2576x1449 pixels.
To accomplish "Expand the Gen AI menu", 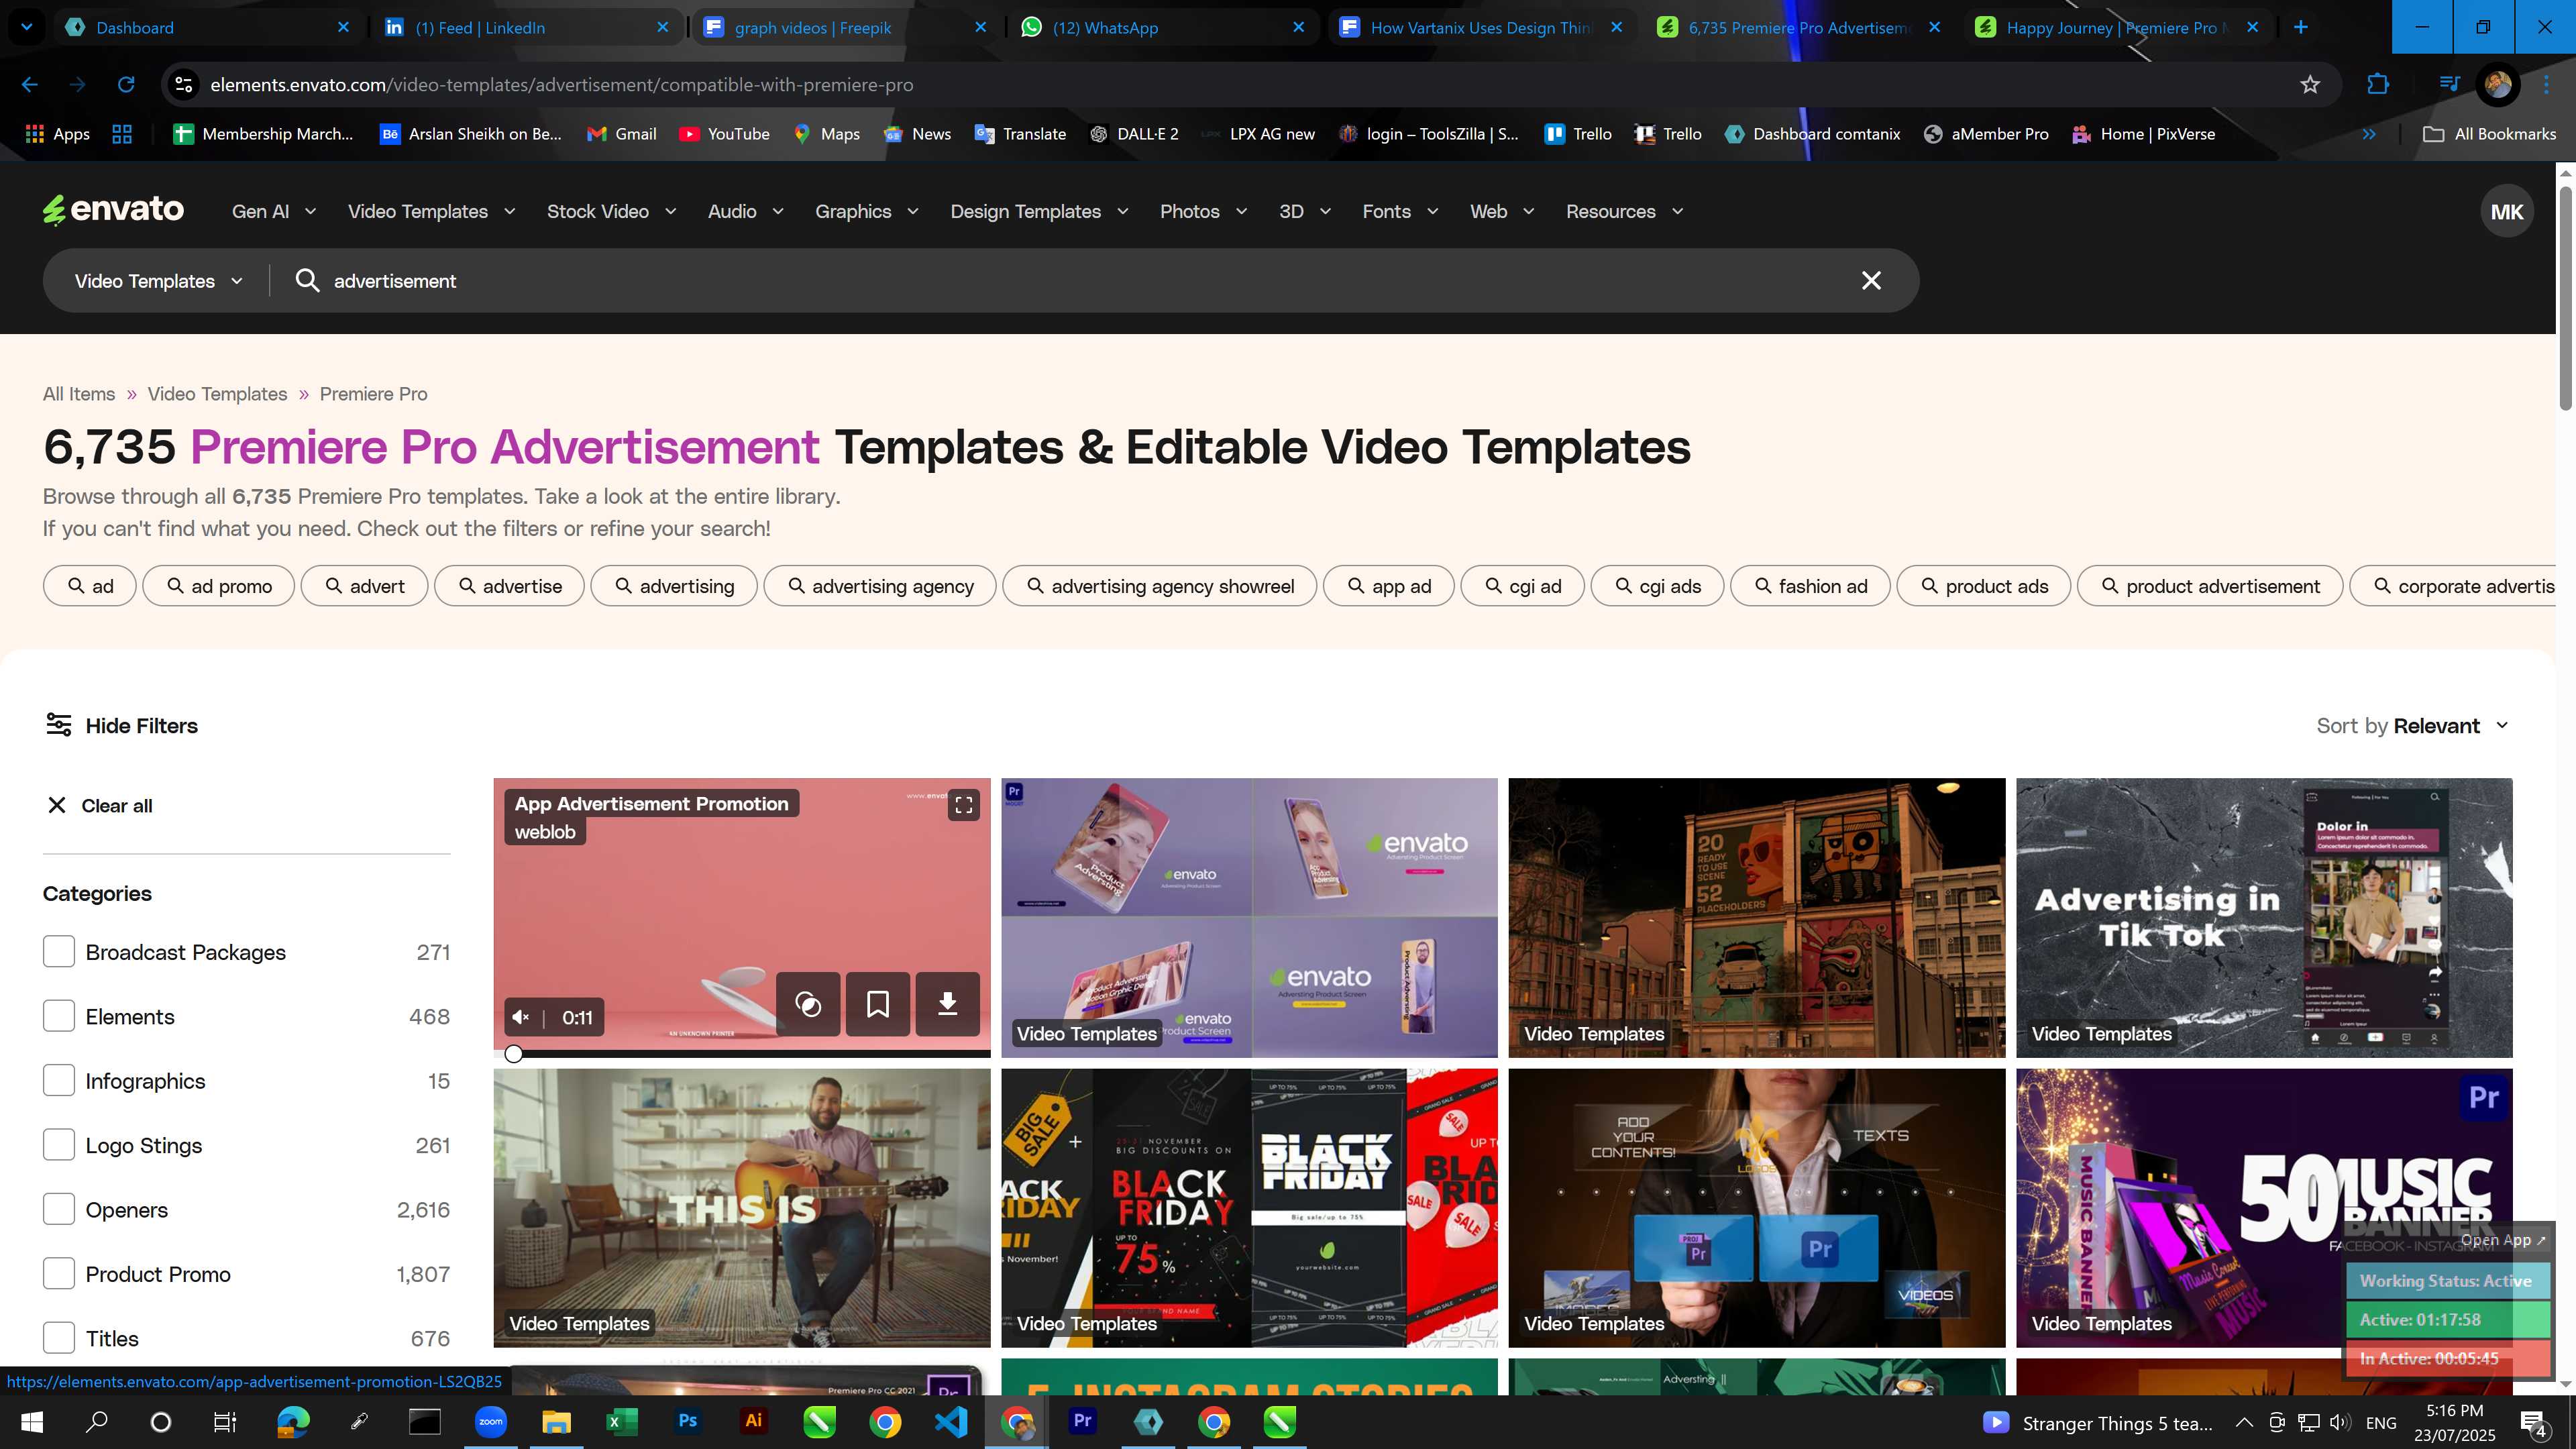I will pyautogui.click(x=273, y=211).
